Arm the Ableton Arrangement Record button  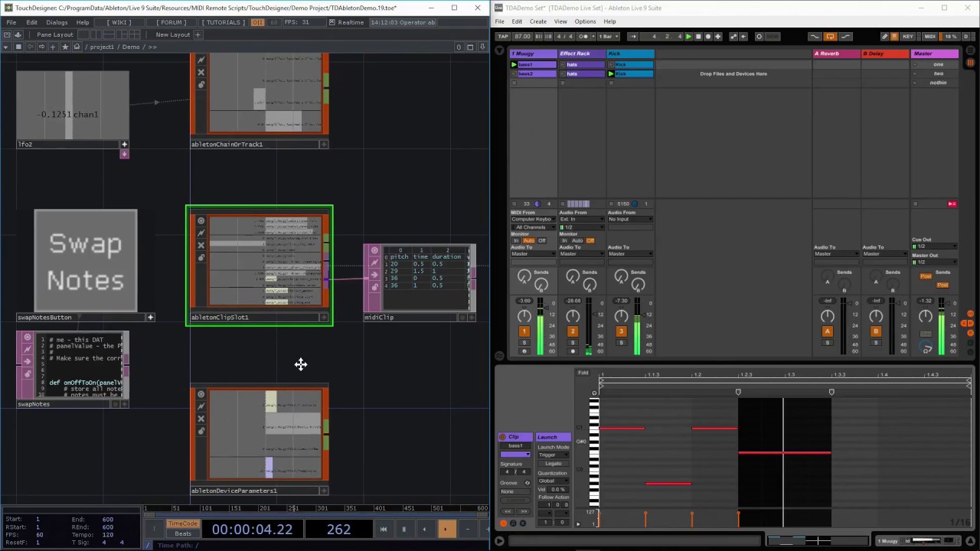pyautogui.click(x=708, y=37)
